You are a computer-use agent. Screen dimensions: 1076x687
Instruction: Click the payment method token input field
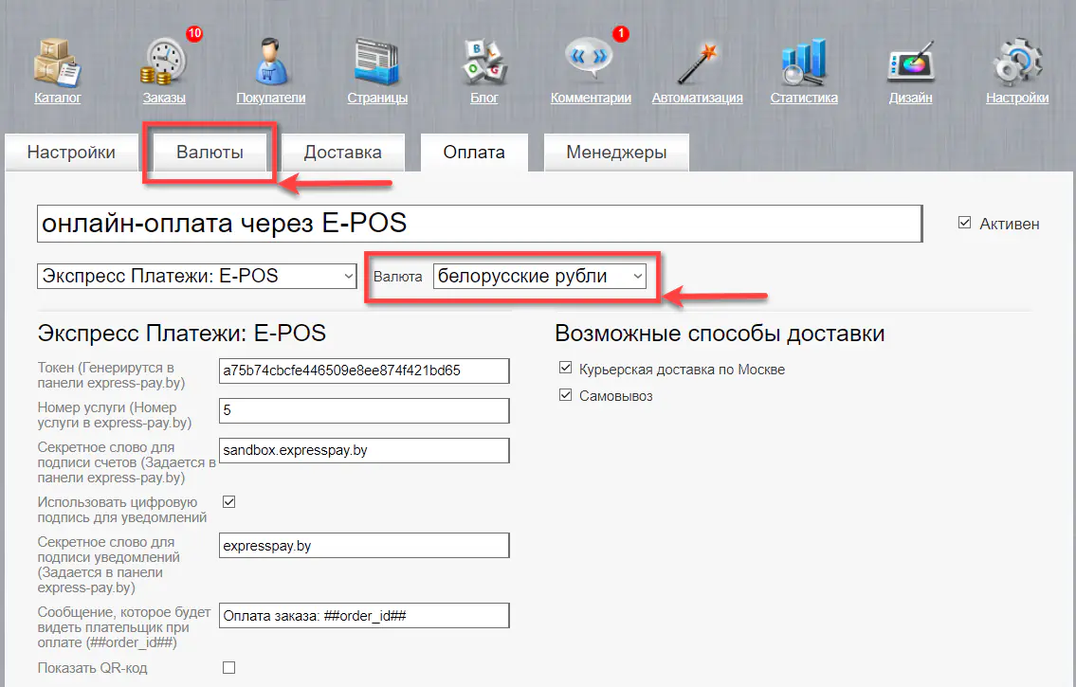pos(364,371)
